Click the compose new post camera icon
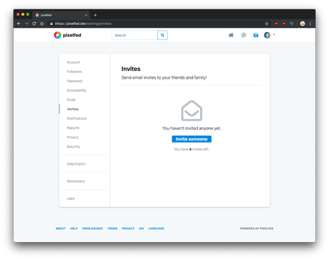The width and height of the screenshot is (329, 260). tap(256, 35)
